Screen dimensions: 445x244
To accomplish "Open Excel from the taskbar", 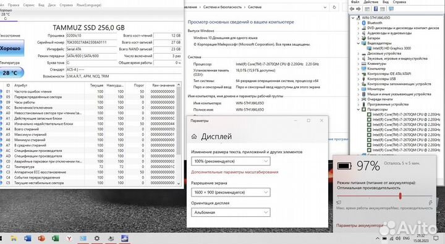I will (x=56, y=238).
